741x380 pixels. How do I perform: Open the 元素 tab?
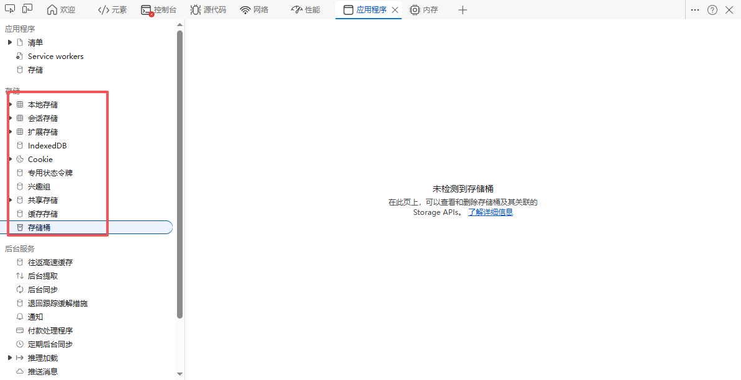click(x=112, y=10)
